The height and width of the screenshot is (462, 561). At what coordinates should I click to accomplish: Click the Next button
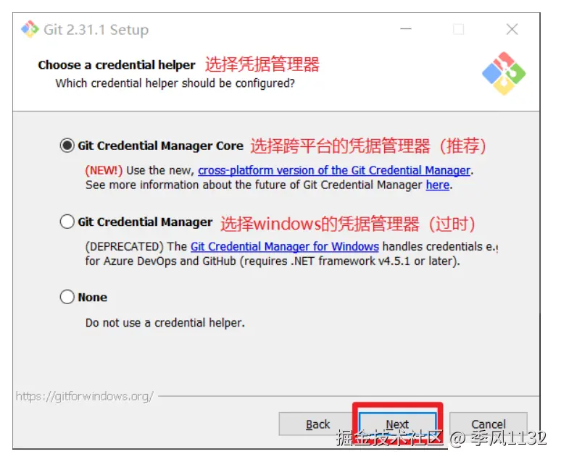click(x=397, y=424)
